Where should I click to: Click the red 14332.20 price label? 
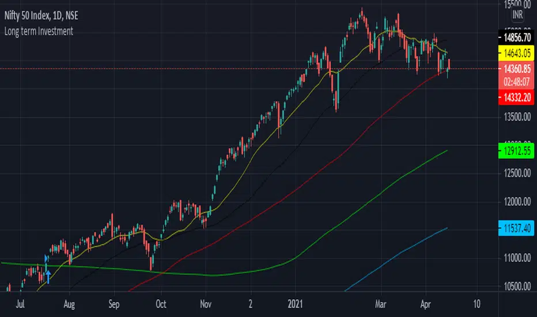pyautogui.click(x=516, y=97)
